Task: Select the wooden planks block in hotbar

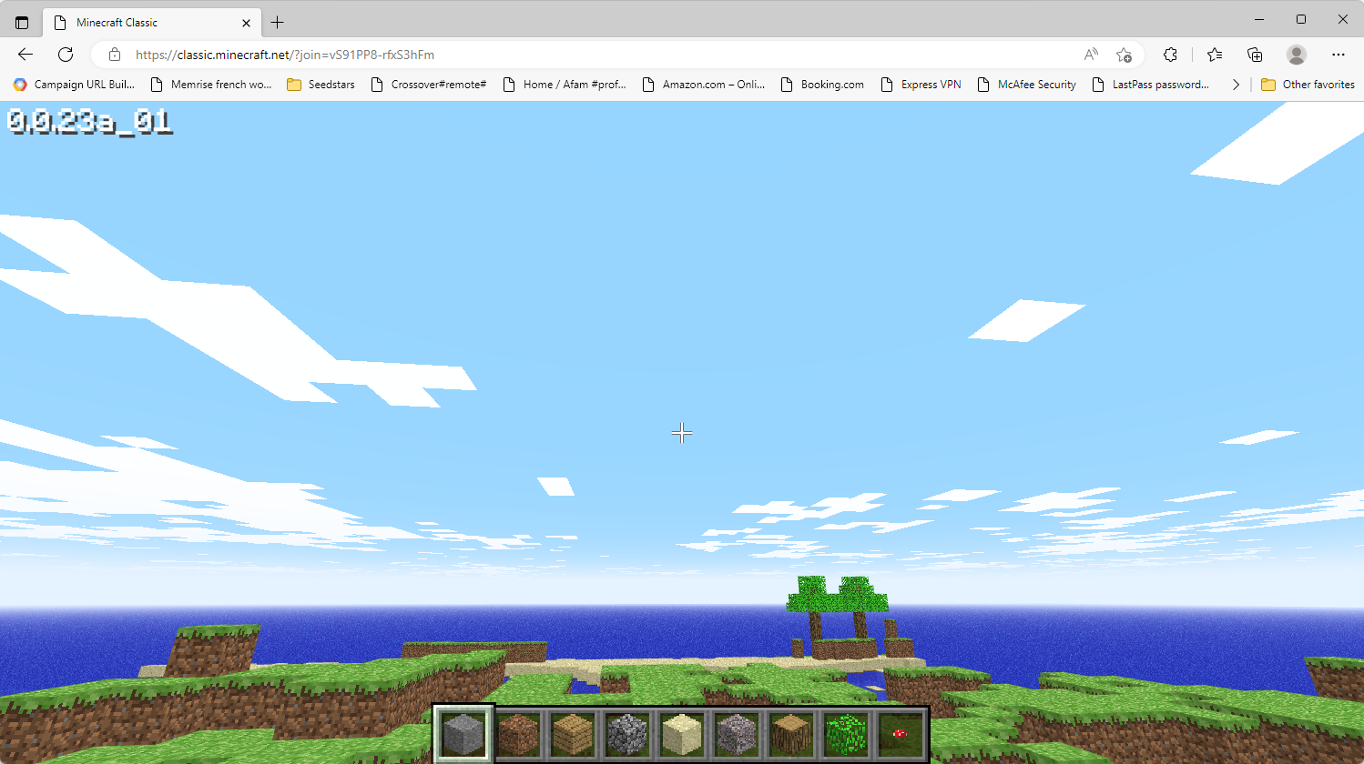Action: point(573,734)
